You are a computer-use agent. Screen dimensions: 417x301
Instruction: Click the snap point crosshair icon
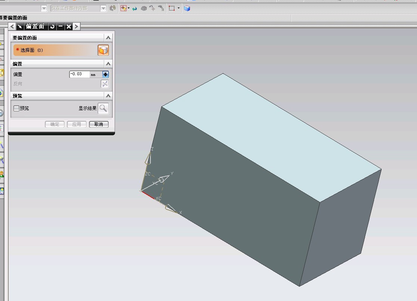(x=124, y=8)
